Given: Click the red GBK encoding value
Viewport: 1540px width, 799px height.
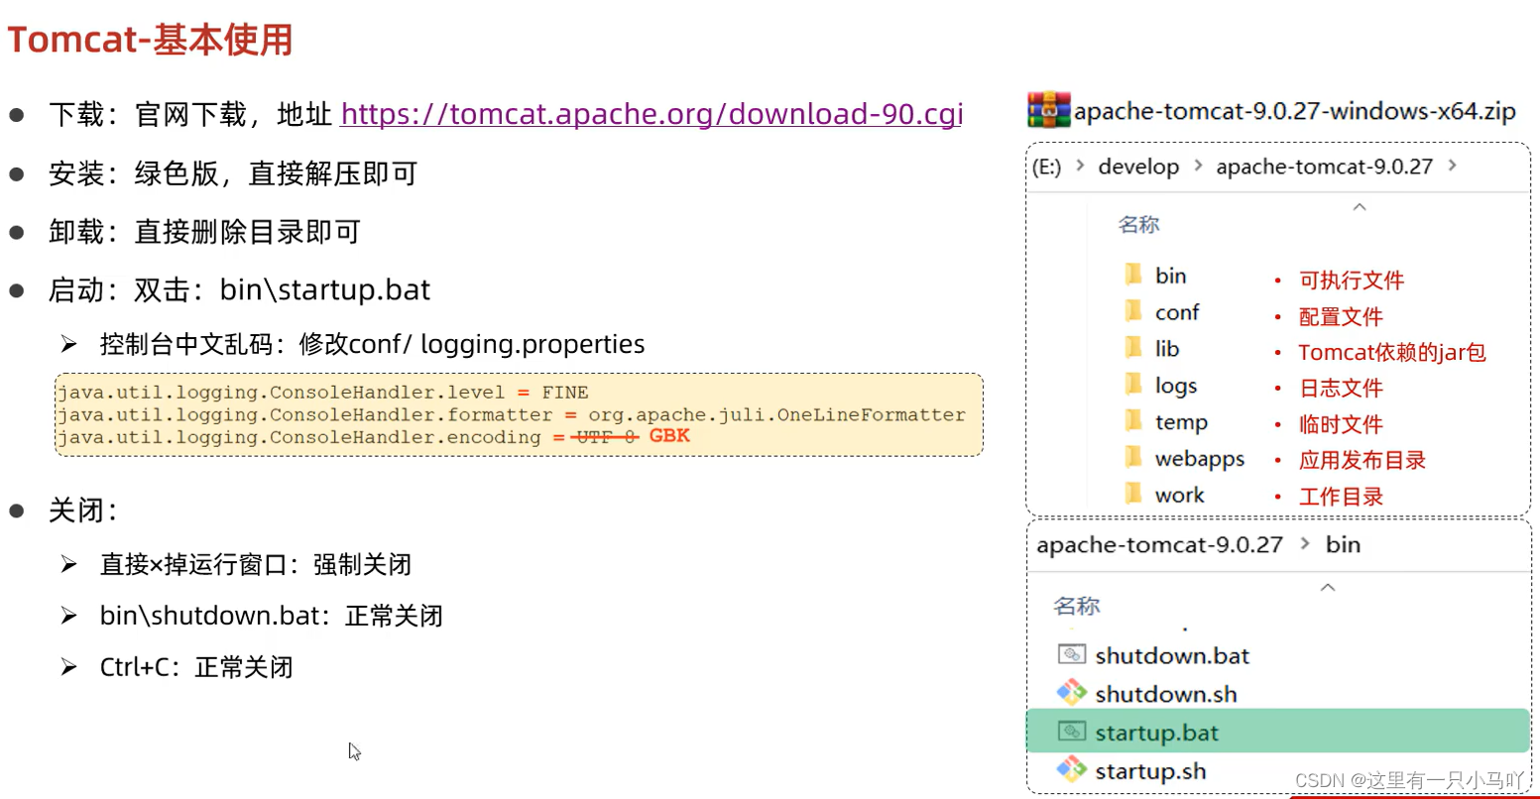Looking at the screenshot, I should pos(669,435).
